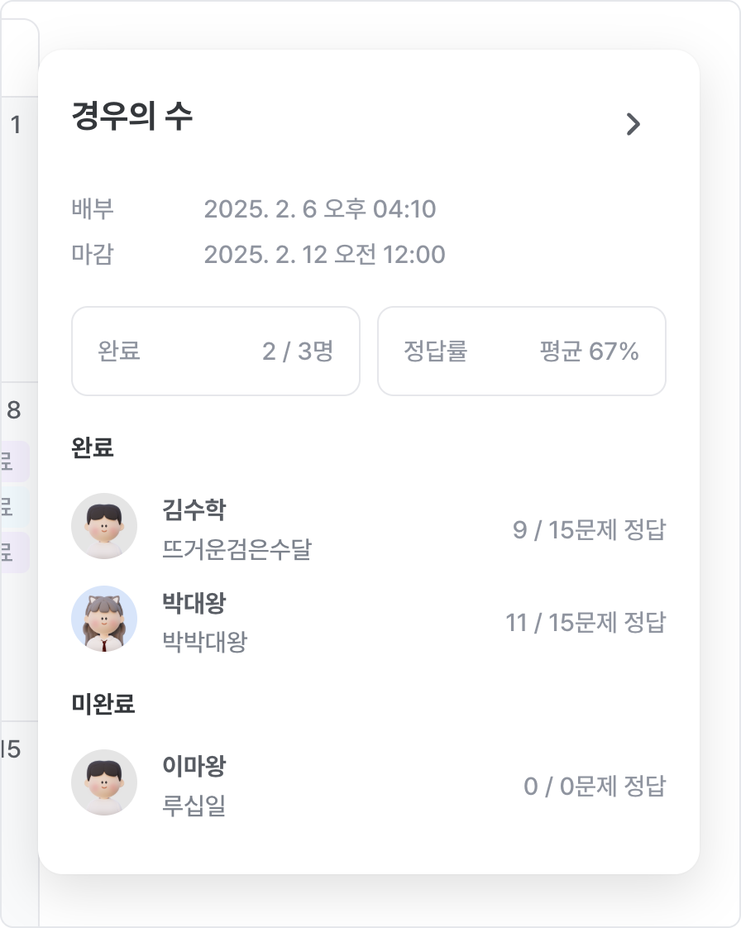Open the 정답률 평균 67% card
Screen dimensions: 741x928
[x=521, y=351]
